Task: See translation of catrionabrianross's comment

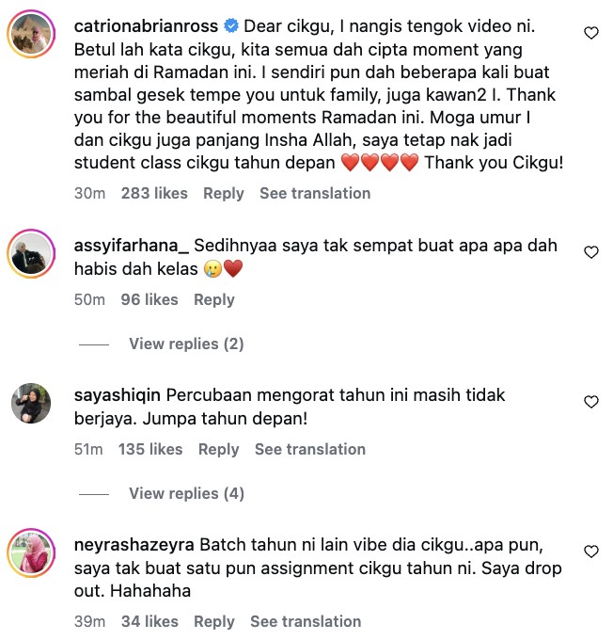Action: pyautogui.click(x=315, y=194)
